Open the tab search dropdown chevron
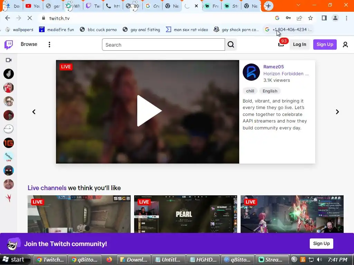The height and width of the screenshot is (265, 354). (x=298, y=5)
